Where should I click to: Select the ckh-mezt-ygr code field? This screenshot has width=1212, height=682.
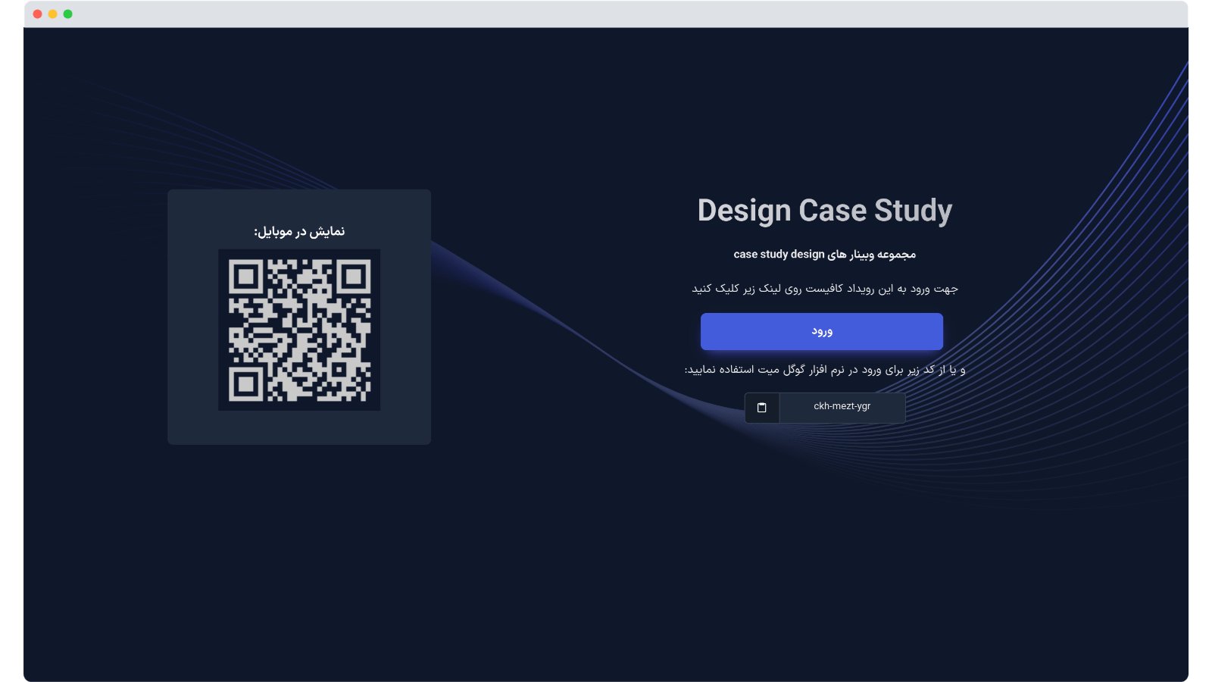point(842,408)
